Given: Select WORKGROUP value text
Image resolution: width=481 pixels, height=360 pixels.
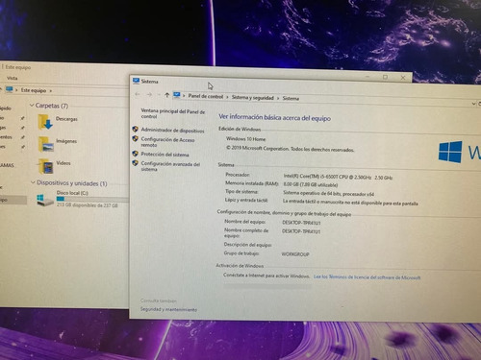Looking at the screenshot, I should 295,254.
